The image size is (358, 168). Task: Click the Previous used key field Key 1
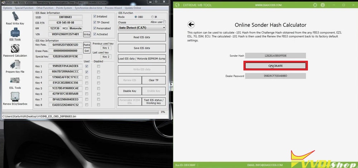click(106, 48)
